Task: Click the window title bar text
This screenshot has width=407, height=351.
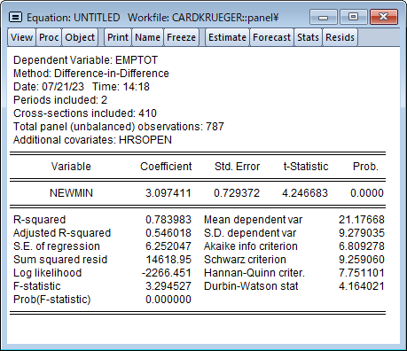Action: pyautogui.click(x=153, y=18)
